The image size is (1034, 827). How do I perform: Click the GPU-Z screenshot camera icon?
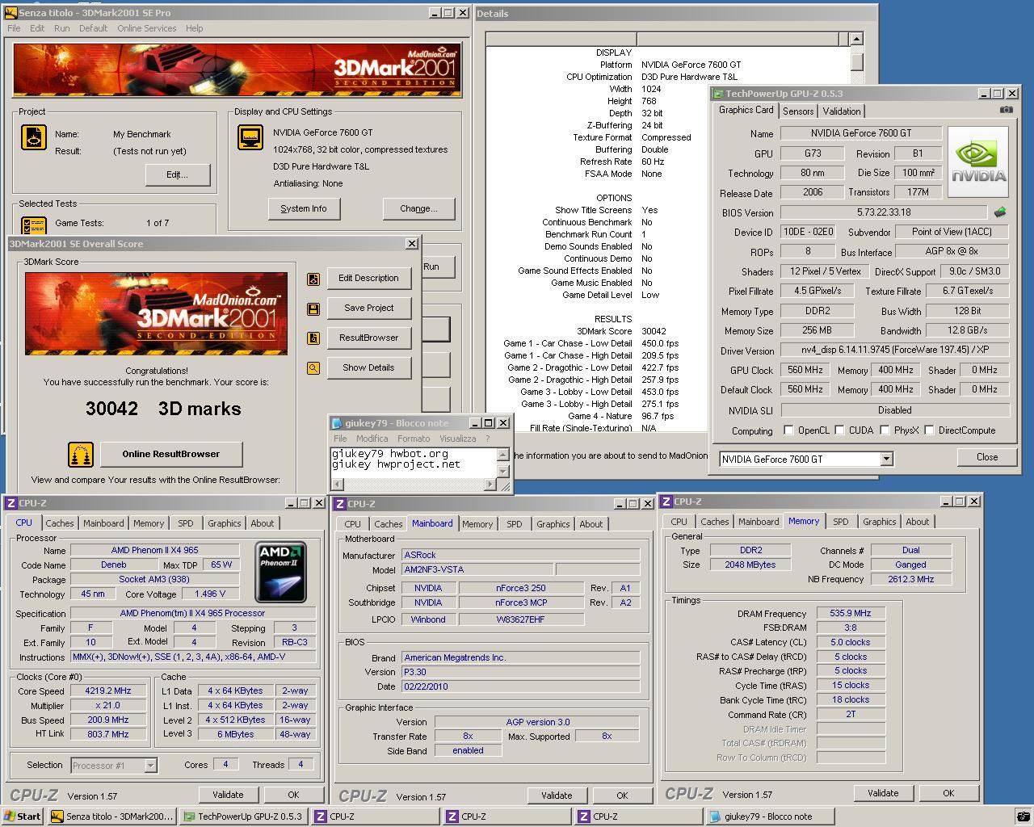pos(1006,109)
